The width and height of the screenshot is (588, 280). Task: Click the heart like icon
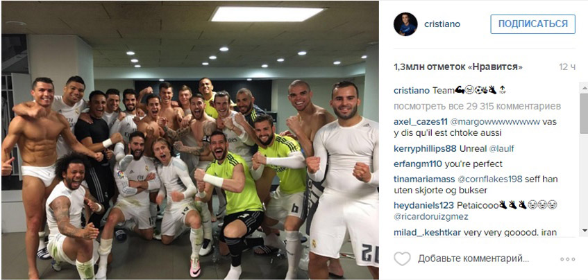[x=402, y=259]
